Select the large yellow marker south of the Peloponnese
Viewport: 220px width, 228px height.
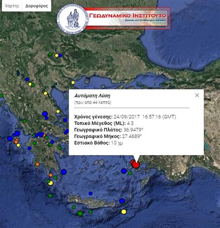tap(51, 183)
